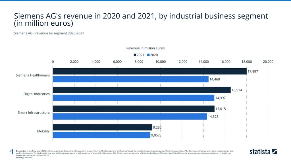This screenshot has width=291, height=164.
Task: Click the Statista logo
Action: pos(263,151)
